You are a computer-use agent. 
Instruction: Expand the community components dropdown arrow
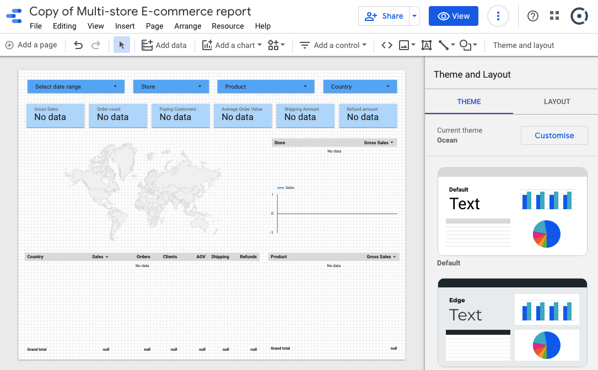click(283, 45)
